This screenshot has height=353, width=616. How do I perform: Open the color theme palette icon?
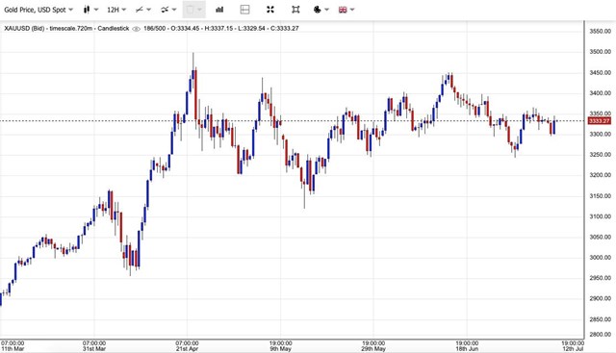[x=321, y=10]
